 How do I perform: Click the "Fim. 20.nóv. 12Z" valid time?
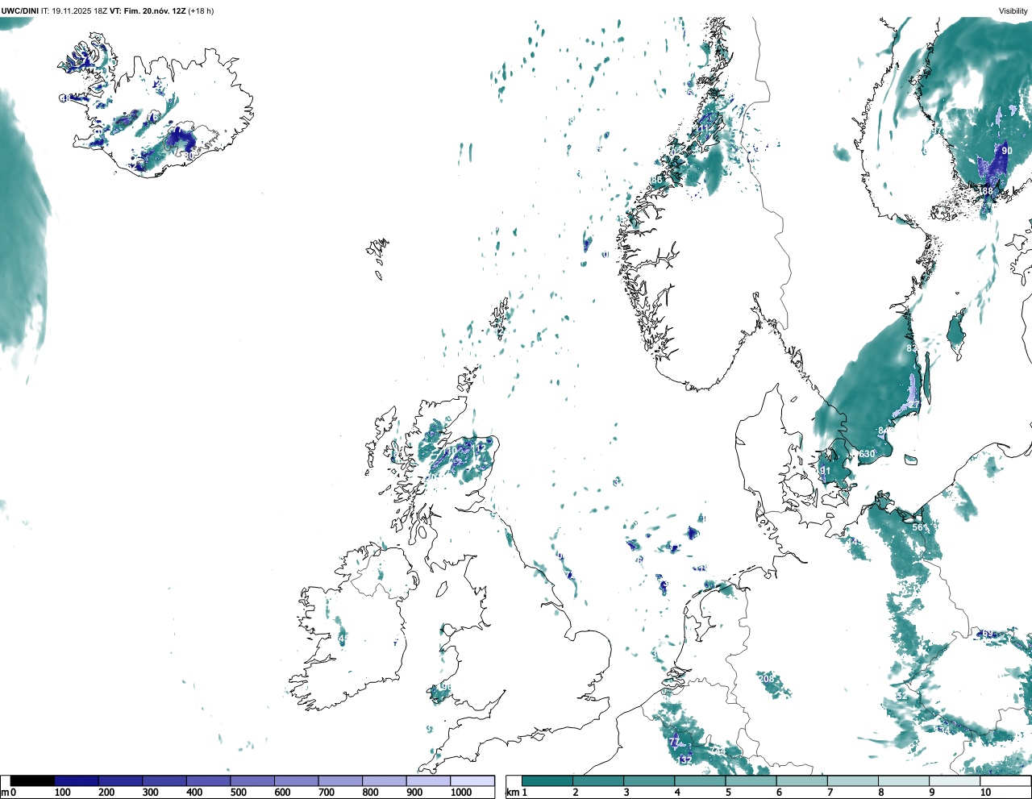coord(155,10)
